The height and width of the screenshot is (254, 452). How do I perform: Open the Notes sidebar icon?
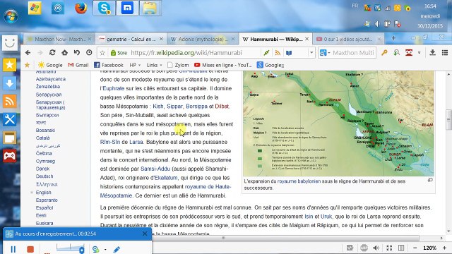tap(9, 138)
